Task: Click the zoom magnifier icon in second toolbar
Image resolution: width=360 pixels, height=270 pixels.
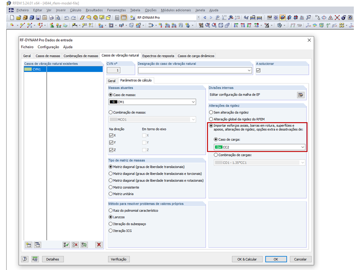Action: [207, 25]
